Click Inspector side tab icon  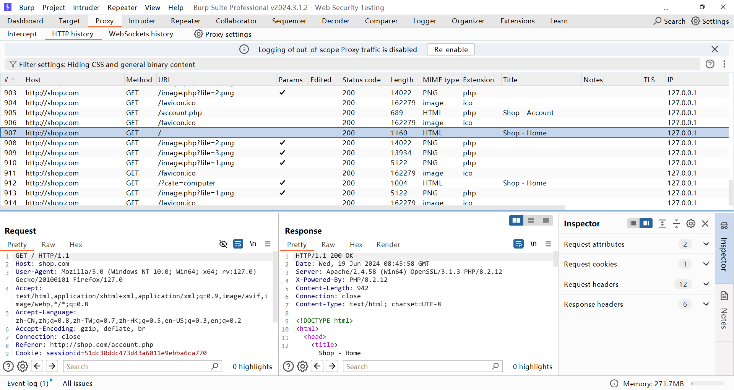click(724, 226)
